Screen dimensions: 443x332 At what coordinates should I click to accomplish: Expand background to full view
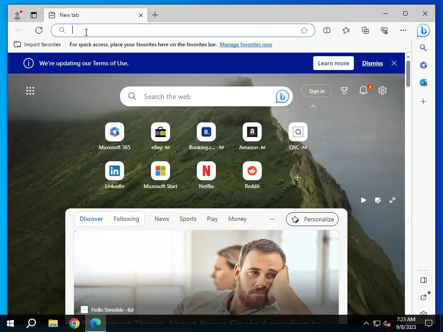[392, 200]
